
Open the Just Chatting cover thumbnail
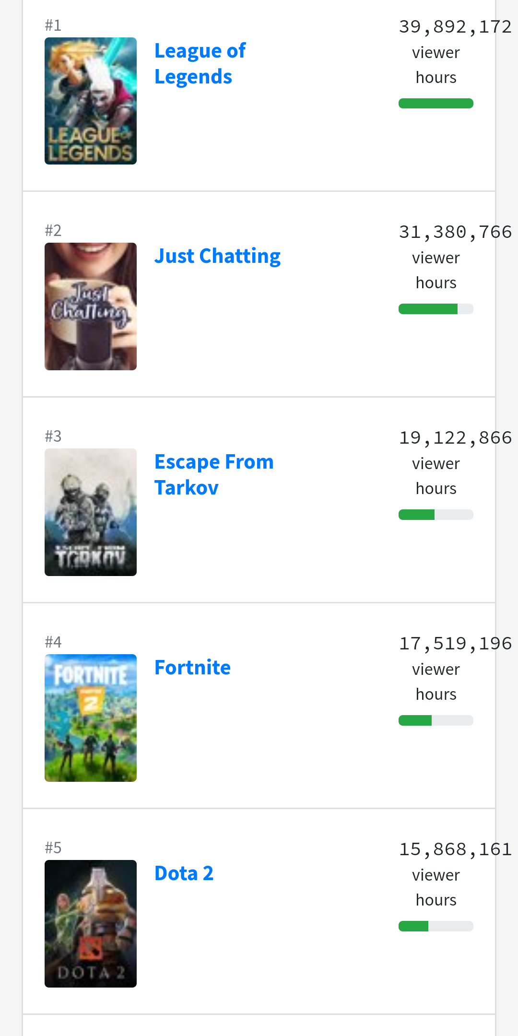(91, 306)
